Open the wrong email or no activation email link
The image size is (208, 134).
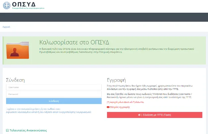tap(49, 112)
